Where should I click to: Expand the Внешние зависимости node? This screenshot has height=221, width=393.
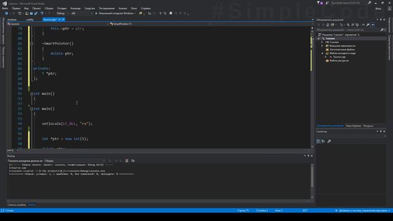tap(322, 46)
